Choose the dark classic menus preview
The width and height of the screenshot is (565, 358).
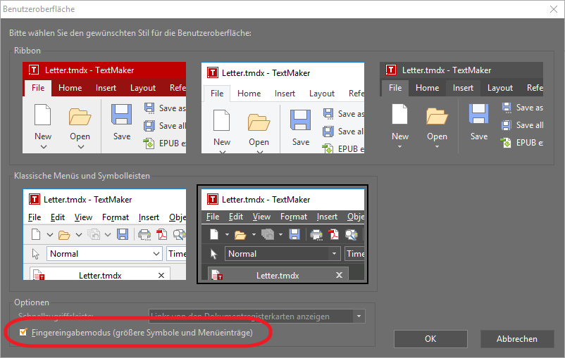[x=283, y=234]
